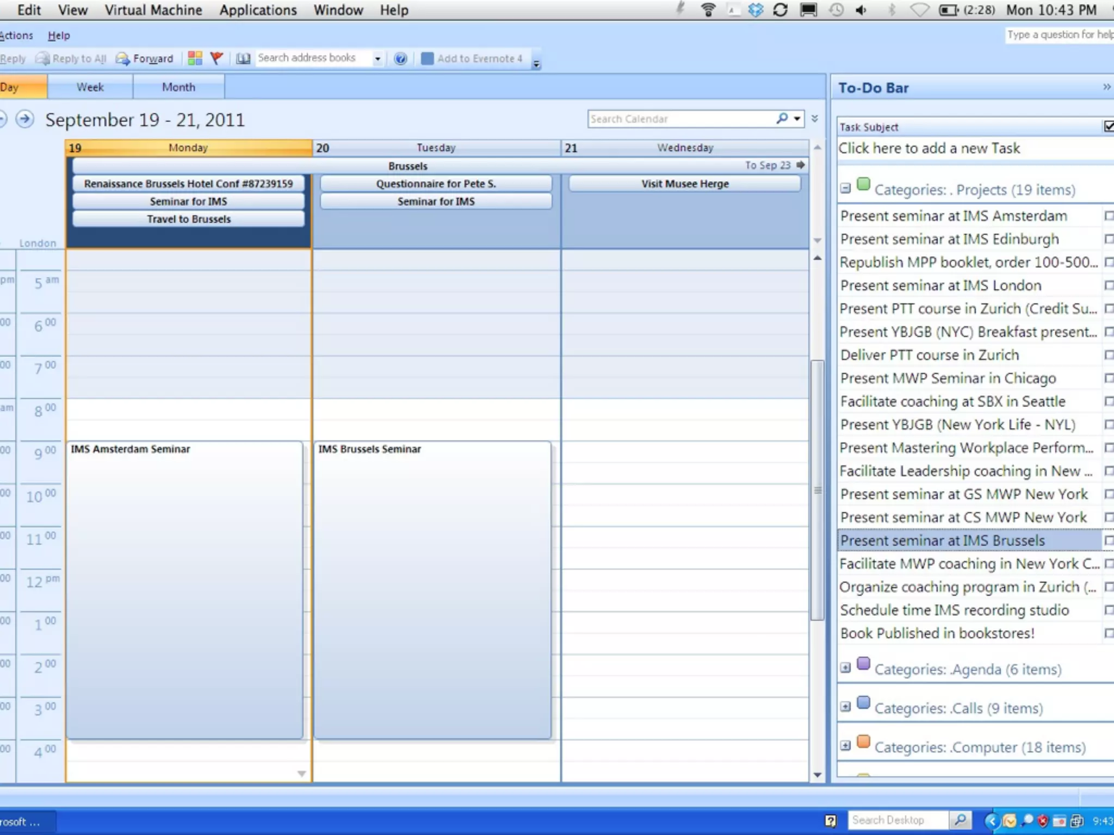Click the Add to Evernote 4 icon

pyautogui.click(x=428, y=59)
